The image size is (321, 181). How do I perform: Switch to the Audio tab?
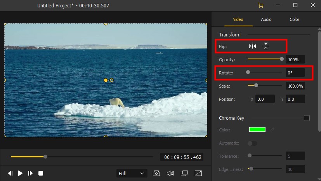click(x=266, y=19)
